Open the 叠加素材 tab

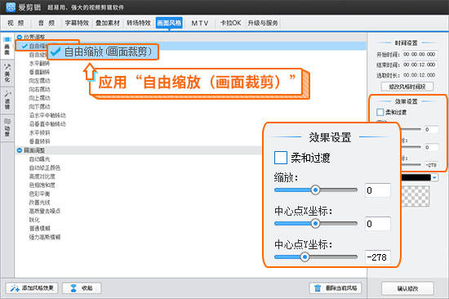(108, 23)
